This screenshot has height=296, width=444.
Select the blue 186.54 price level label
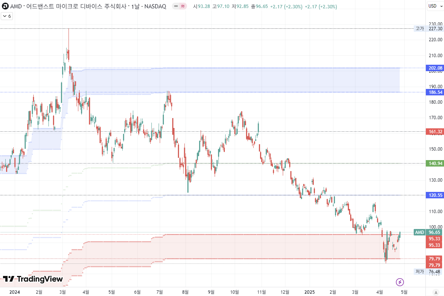pos(435,92)
